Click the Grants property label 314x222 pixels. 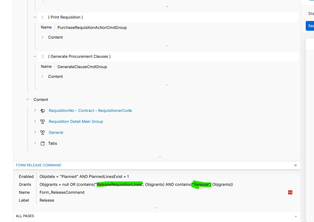[25, 184]
